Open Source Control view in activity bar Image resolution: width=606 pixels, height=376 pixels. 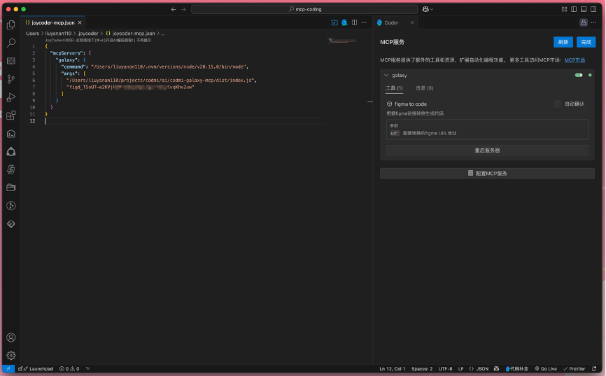10,79
